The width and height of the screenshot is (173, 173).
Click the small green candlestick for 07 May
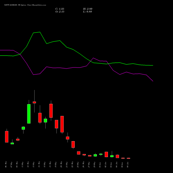[x=12, y=143]
